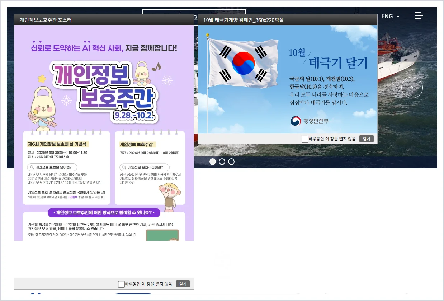
Task: Close the 개인정보보호주간 poster popup
Action: pyautogui.click(x=183, y=284)
